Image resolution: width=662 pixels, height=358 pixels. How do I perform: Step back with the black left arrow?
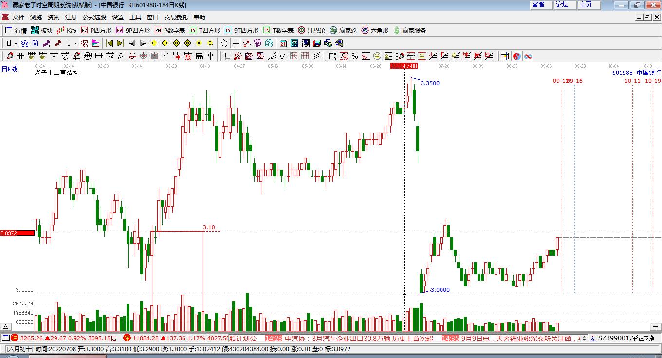point(132,43)
